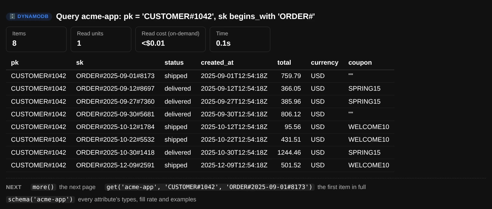Click status of order #8173 row
The width and height of the screenshot is (492, 209).
pyautogui.click(x=176, y=76)
